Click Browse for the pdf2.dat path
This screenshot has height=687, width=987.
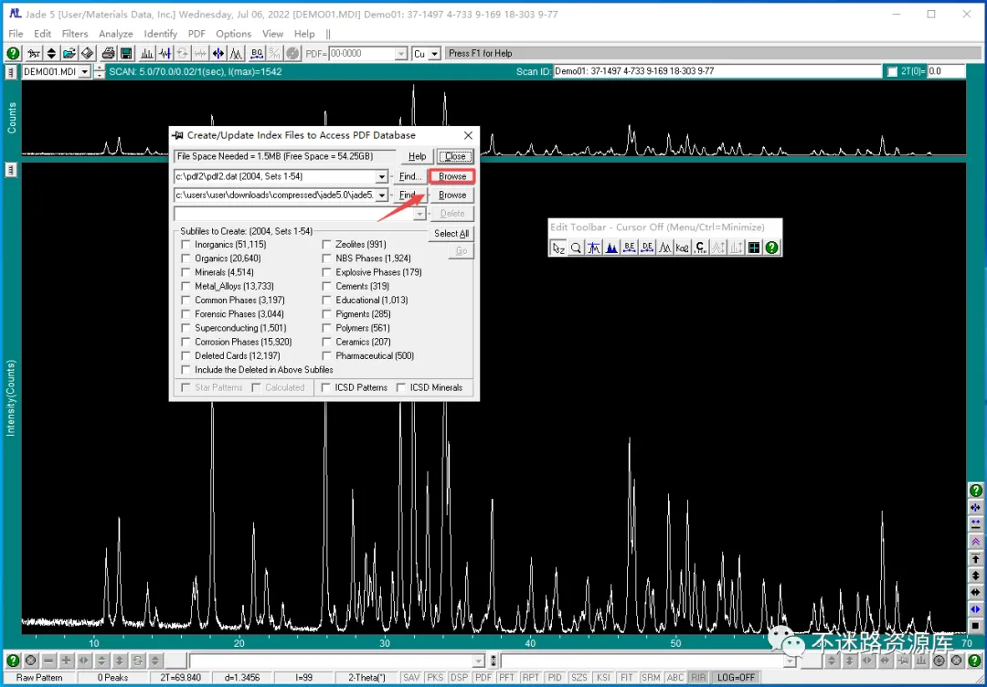point(452,176)
